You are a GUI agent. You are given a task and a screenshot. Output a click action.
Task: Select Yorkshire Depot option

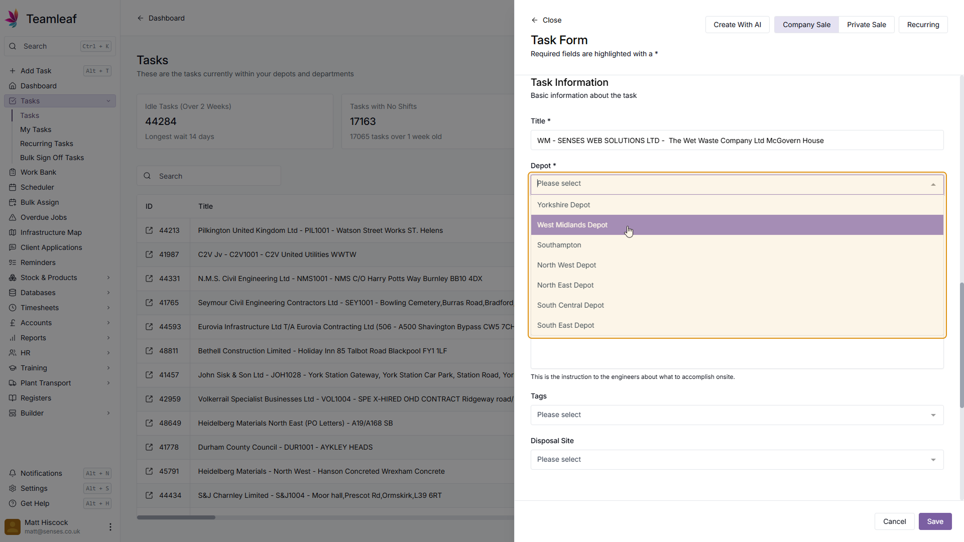tap(737, 205)
